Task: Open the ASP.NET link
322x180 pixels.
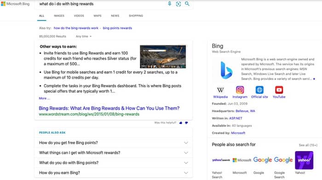Action: tap(236, 118)
